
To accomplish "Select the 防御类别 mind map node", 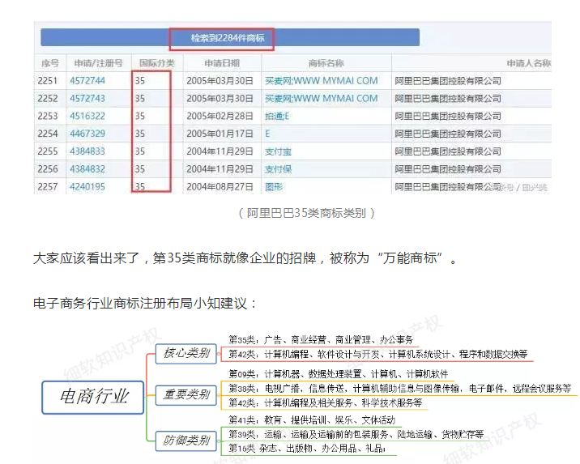I will [186, 441].
